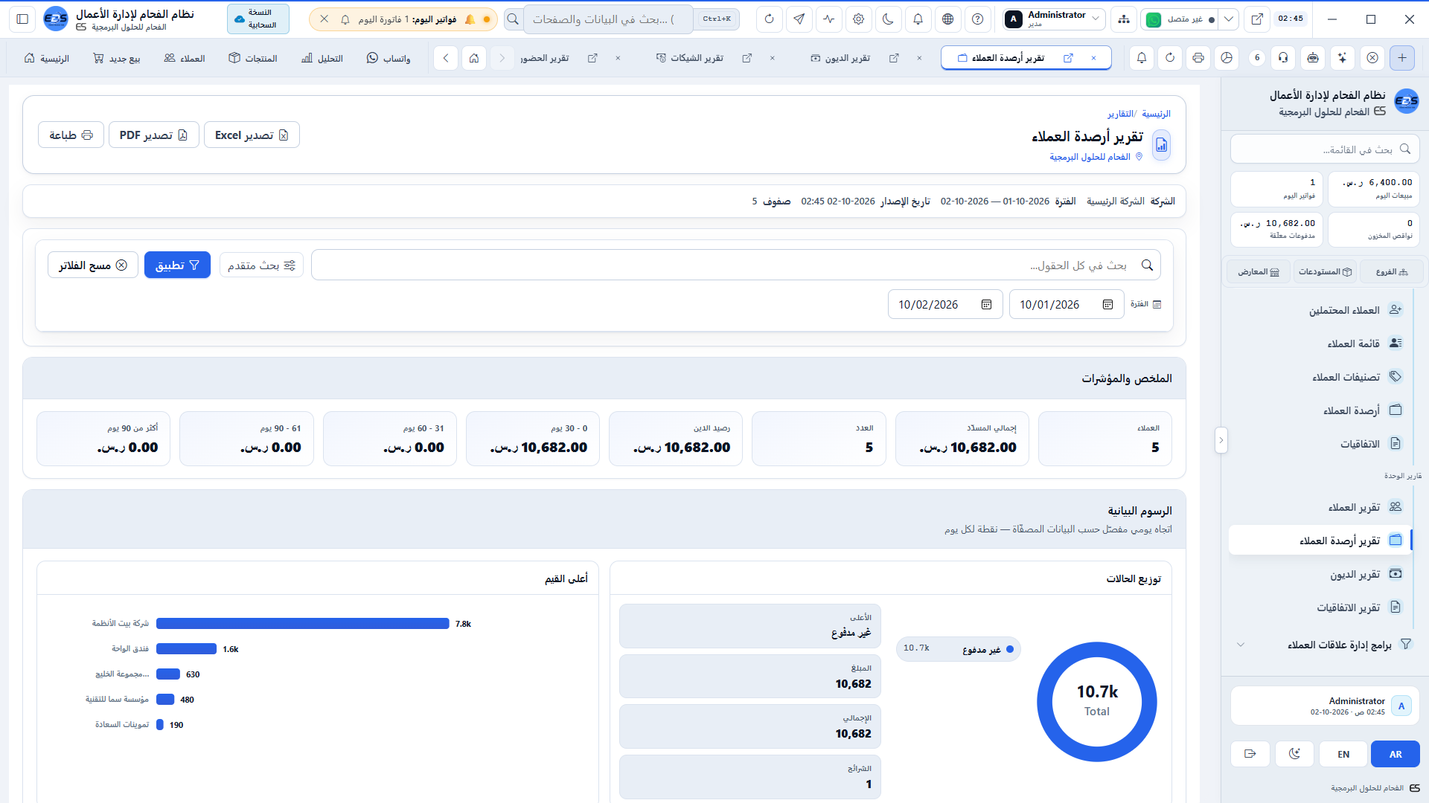The width and height of the screenshot is (1429, 803).
Task: Go to the home icon in tab bar
Action: [x=474, y=58]
